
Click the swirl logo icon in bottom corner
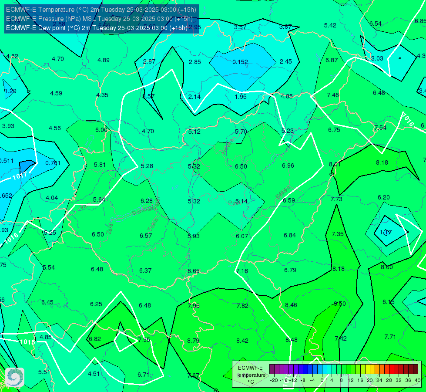pos(15,377)
